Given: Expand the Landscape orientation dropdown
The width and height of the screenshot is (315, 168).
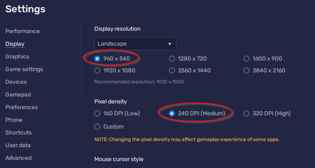Looking at the screenshot, I should click(x=135, y=44).
